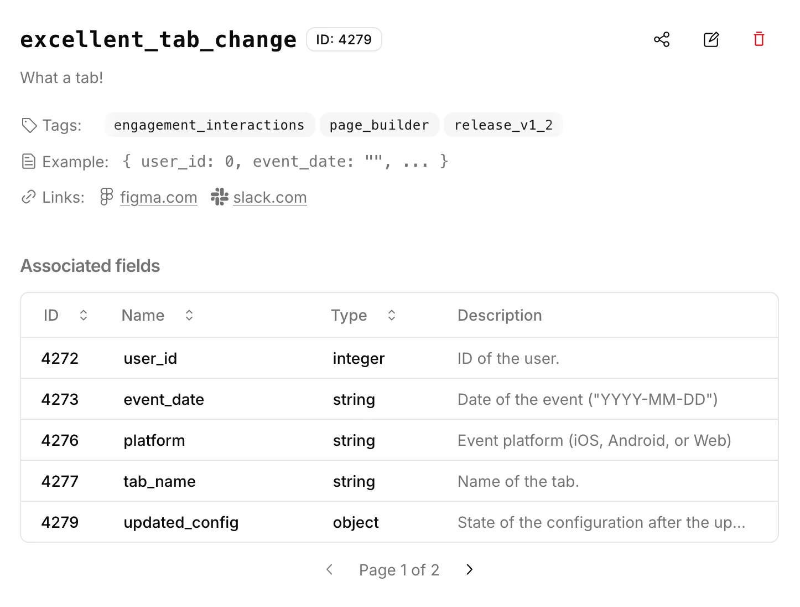
Task: Share the excellent_tab_change event
Action: [x=662, y=39]
